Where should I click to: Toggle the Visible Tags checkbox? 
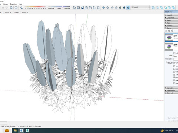[174, 72]
